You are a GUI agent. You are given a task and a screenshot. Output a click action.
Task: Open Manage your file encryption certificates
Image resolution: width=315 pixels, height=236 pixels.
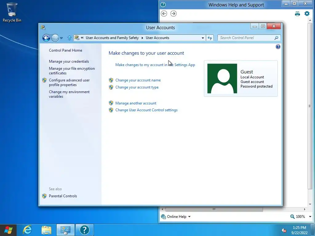click(x=72, y=71)
